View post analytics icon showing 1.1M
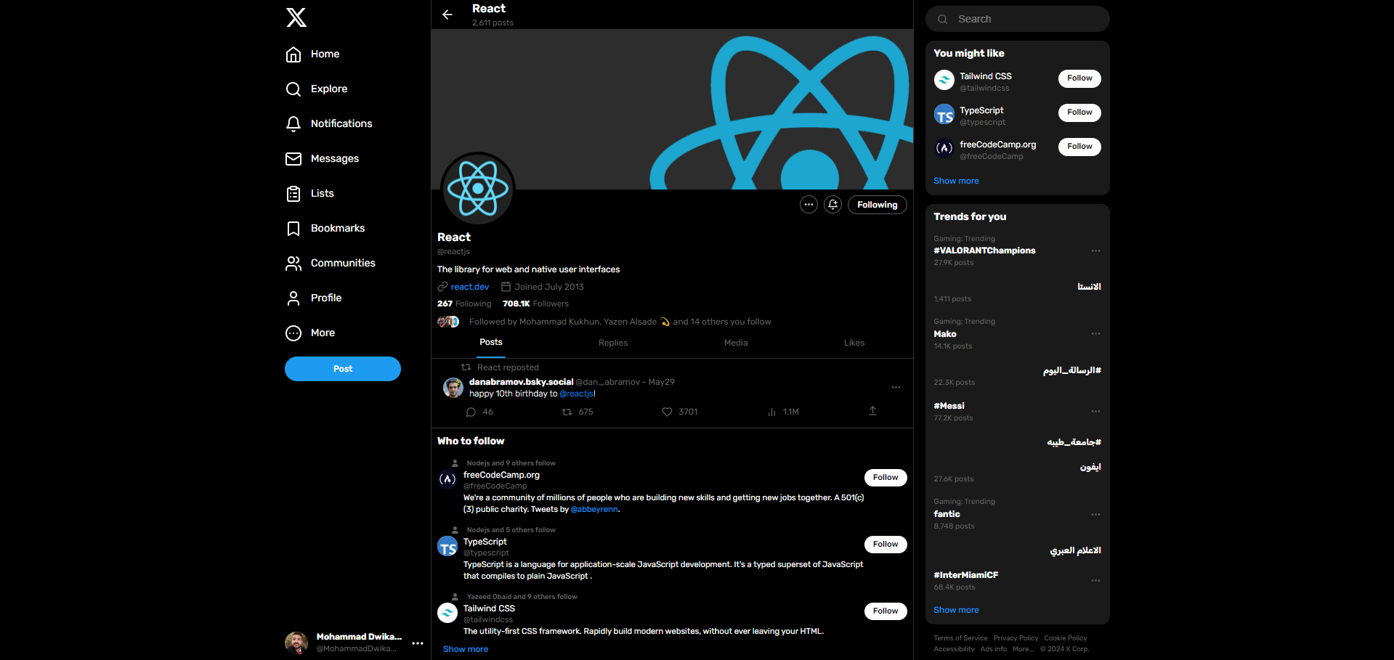 (x=771, y=412)
